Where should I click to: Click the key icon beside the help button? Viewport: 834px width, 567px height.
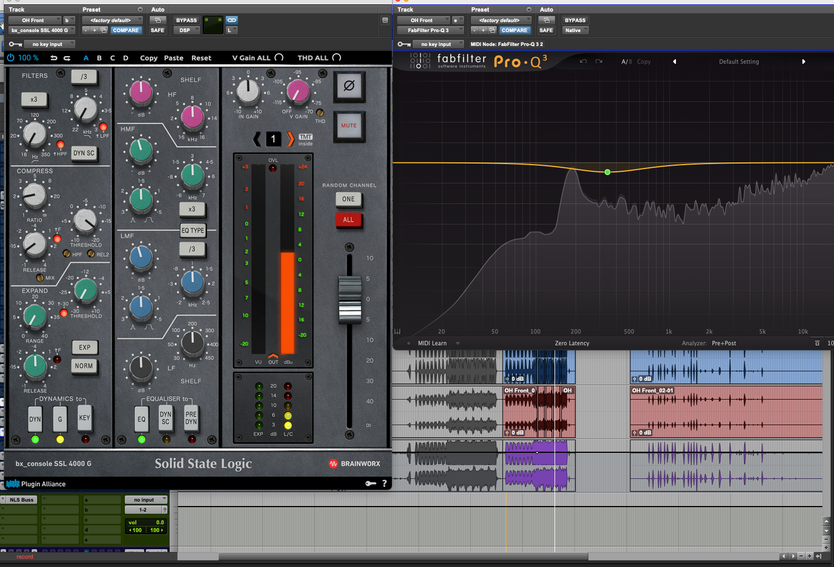(x=370, y=483)
